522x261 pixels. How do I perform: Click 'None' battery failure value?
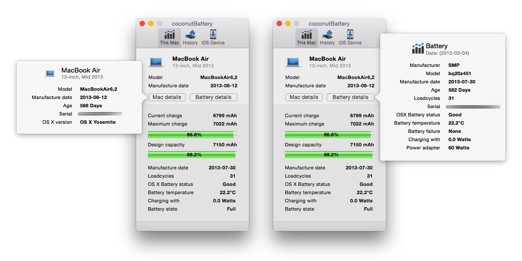point(455,131)
